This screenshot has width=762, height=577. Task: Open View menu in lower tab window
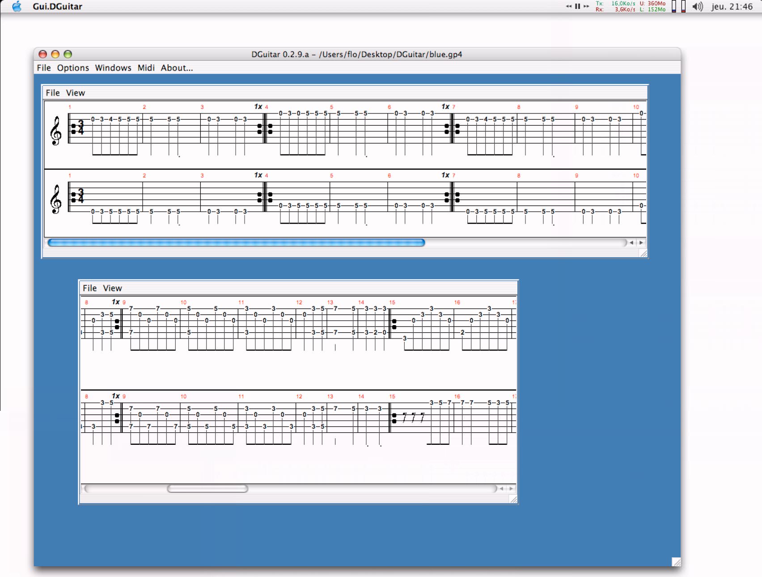pos(112,288)
